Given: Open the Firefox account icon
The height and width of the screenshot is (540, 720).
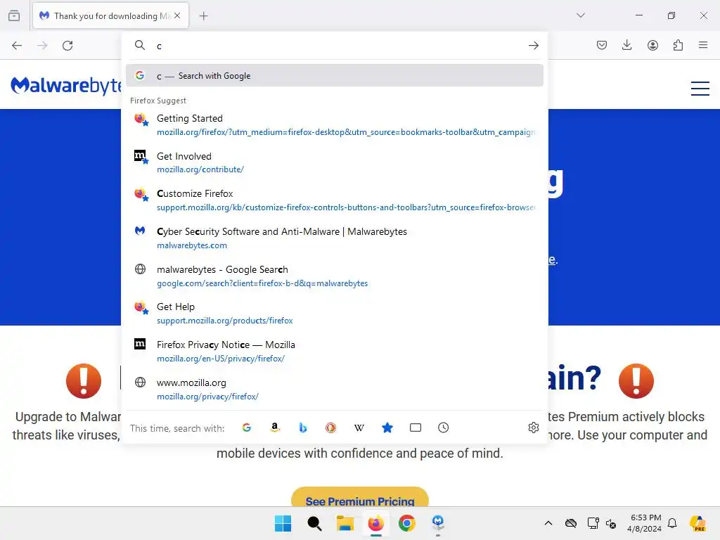Looking at the screenshot, I should pyautogui.click(x=652, y=45).
